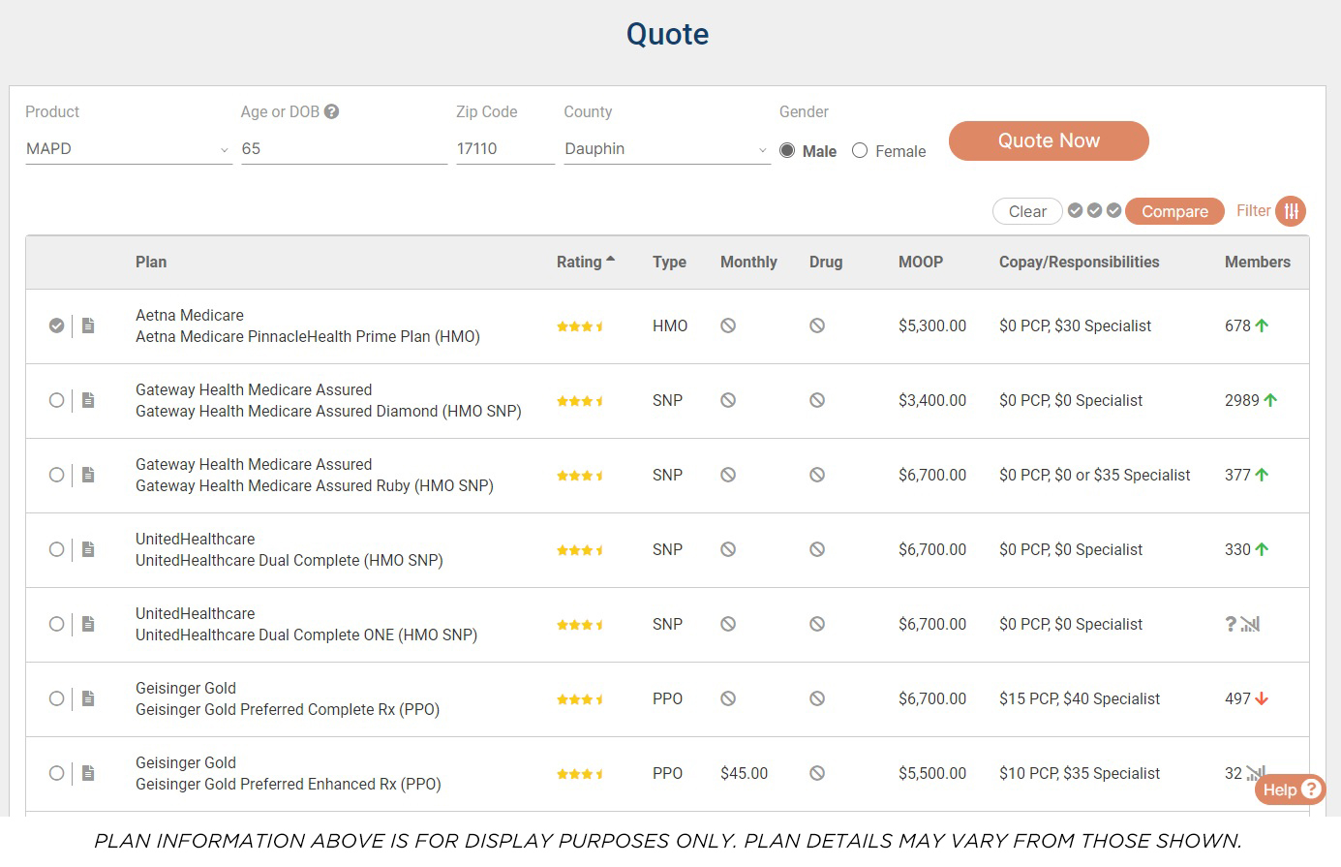Select Geisinger Gold Preferred Complete Rx checkbox
1341x867 pixels.
tap(56, 698)
